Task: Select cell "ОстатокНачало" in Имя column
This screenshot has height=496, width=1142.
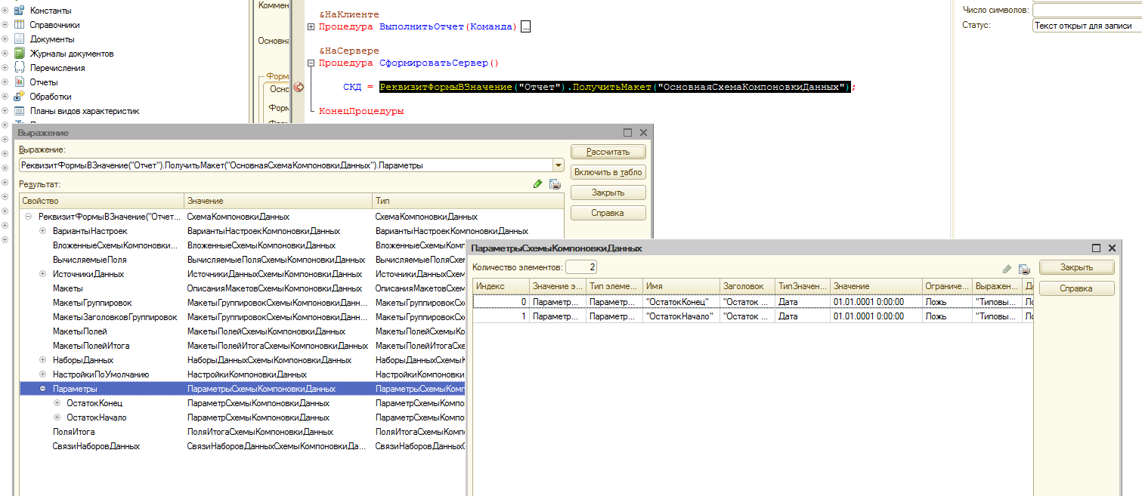Action: click(x=681, y=316)
